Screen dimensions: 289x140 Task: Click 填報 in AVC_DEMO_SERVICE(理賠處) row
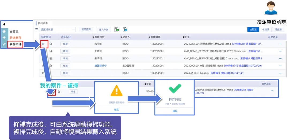[65, 51]
